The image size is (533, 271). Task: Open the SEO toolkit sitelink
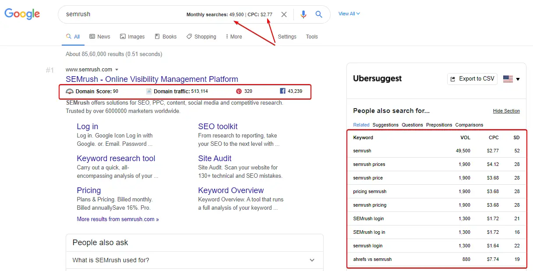click(218, 127)
